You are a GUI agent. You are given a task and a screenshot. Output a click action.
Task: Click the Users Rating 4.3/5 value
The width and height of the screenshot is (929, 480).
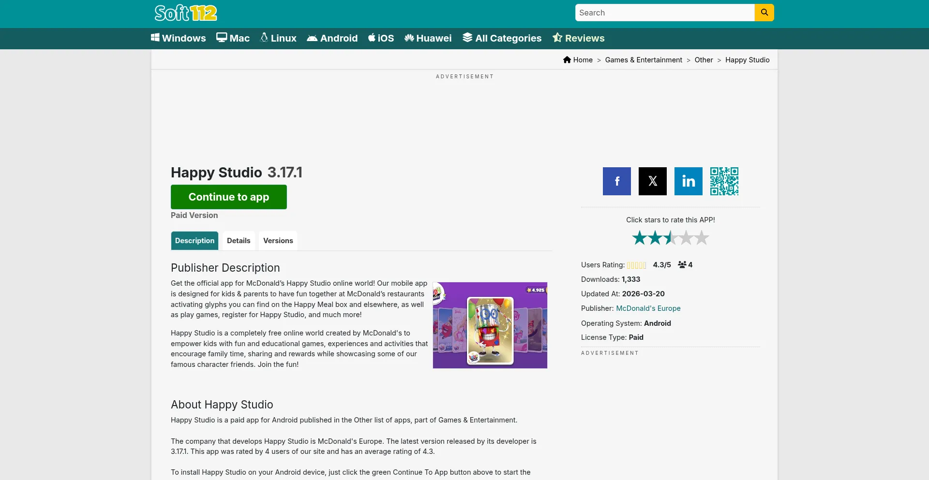(x=662, y=265)
